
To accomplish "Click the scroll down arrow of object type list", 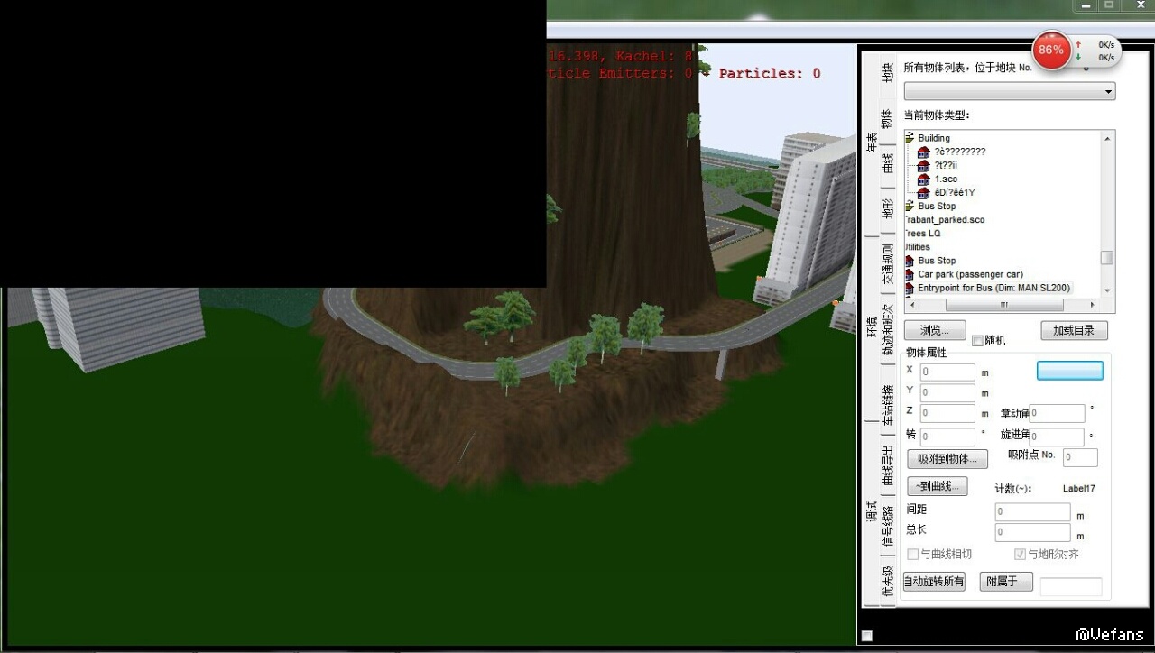I will click(x=1107, y=290).
